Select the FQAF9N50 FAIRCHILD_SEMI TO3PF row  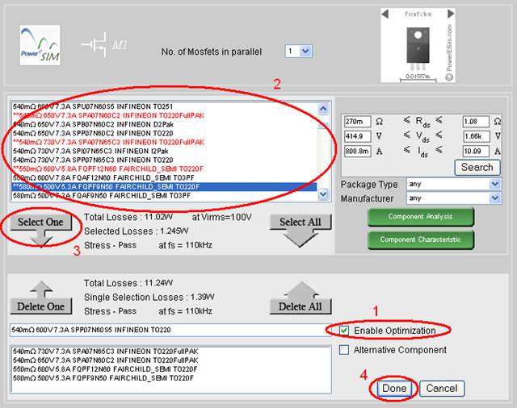[x=164, y=195]
